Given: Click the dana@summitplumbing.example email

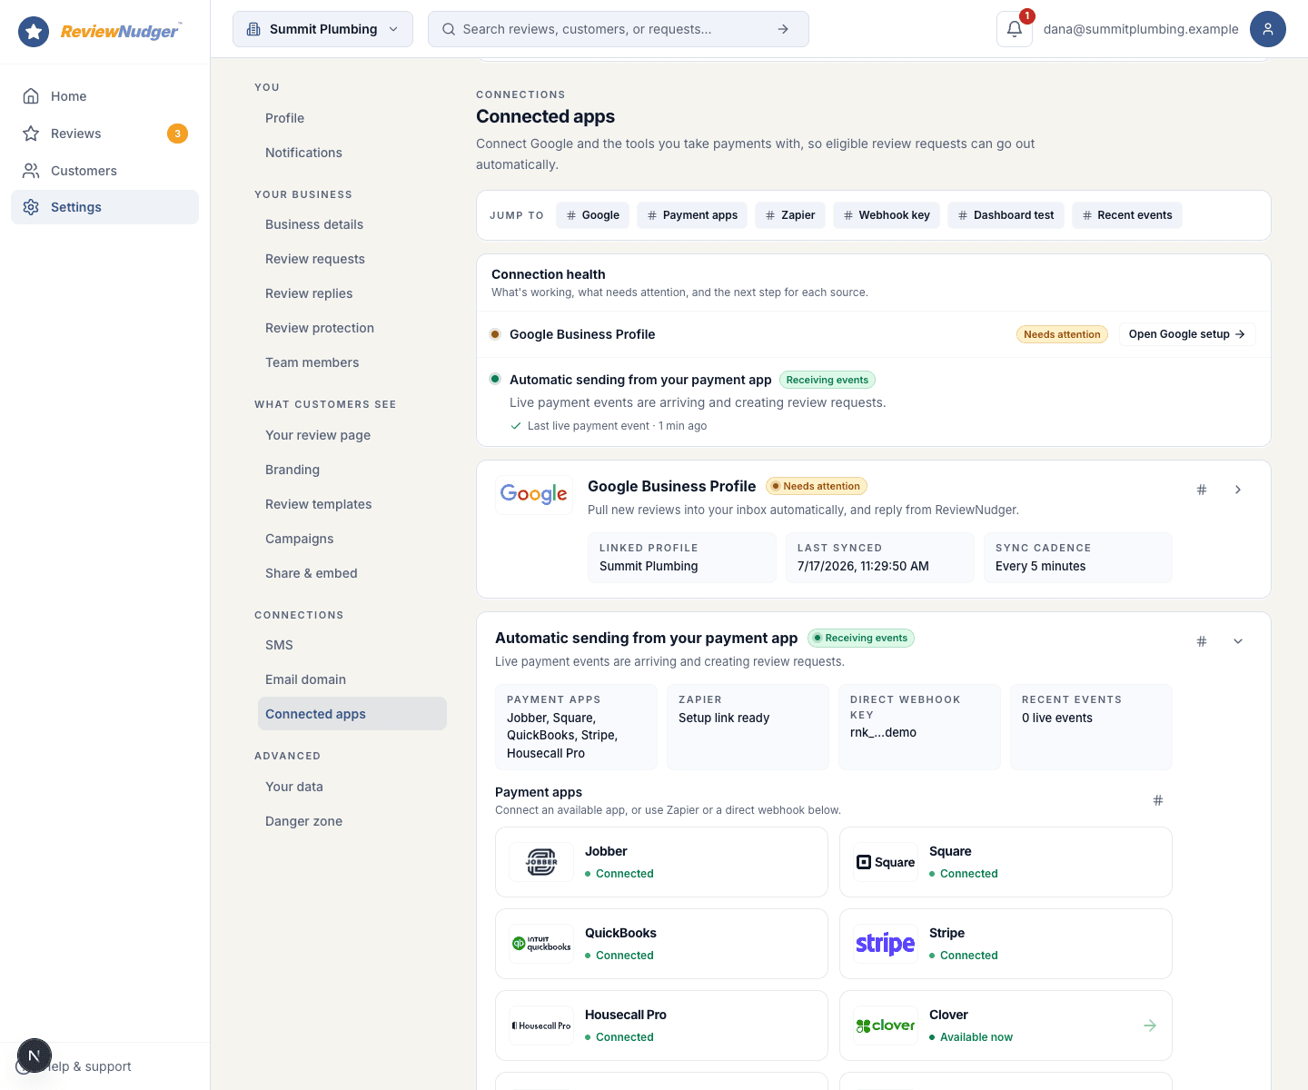Looking at the screenshot, I should click(x=1141, y=29).
